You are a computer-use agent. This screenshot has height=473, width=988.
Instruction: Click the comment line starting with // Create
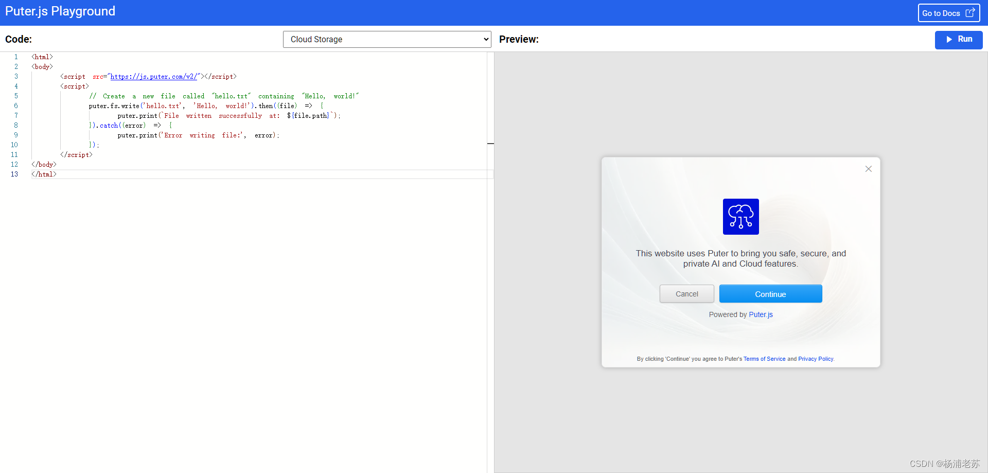tap(224, 96)
